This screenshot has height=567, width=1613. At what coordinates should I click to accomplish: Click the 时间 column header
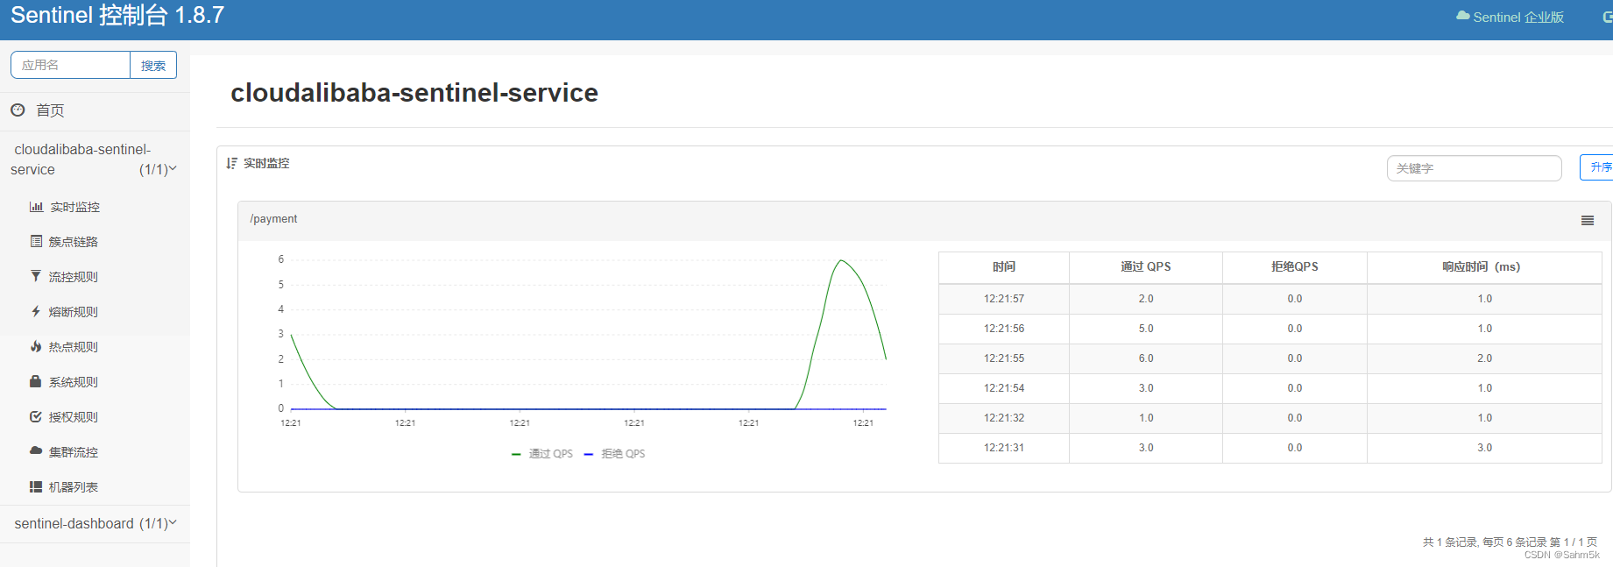click(1004, 266)
